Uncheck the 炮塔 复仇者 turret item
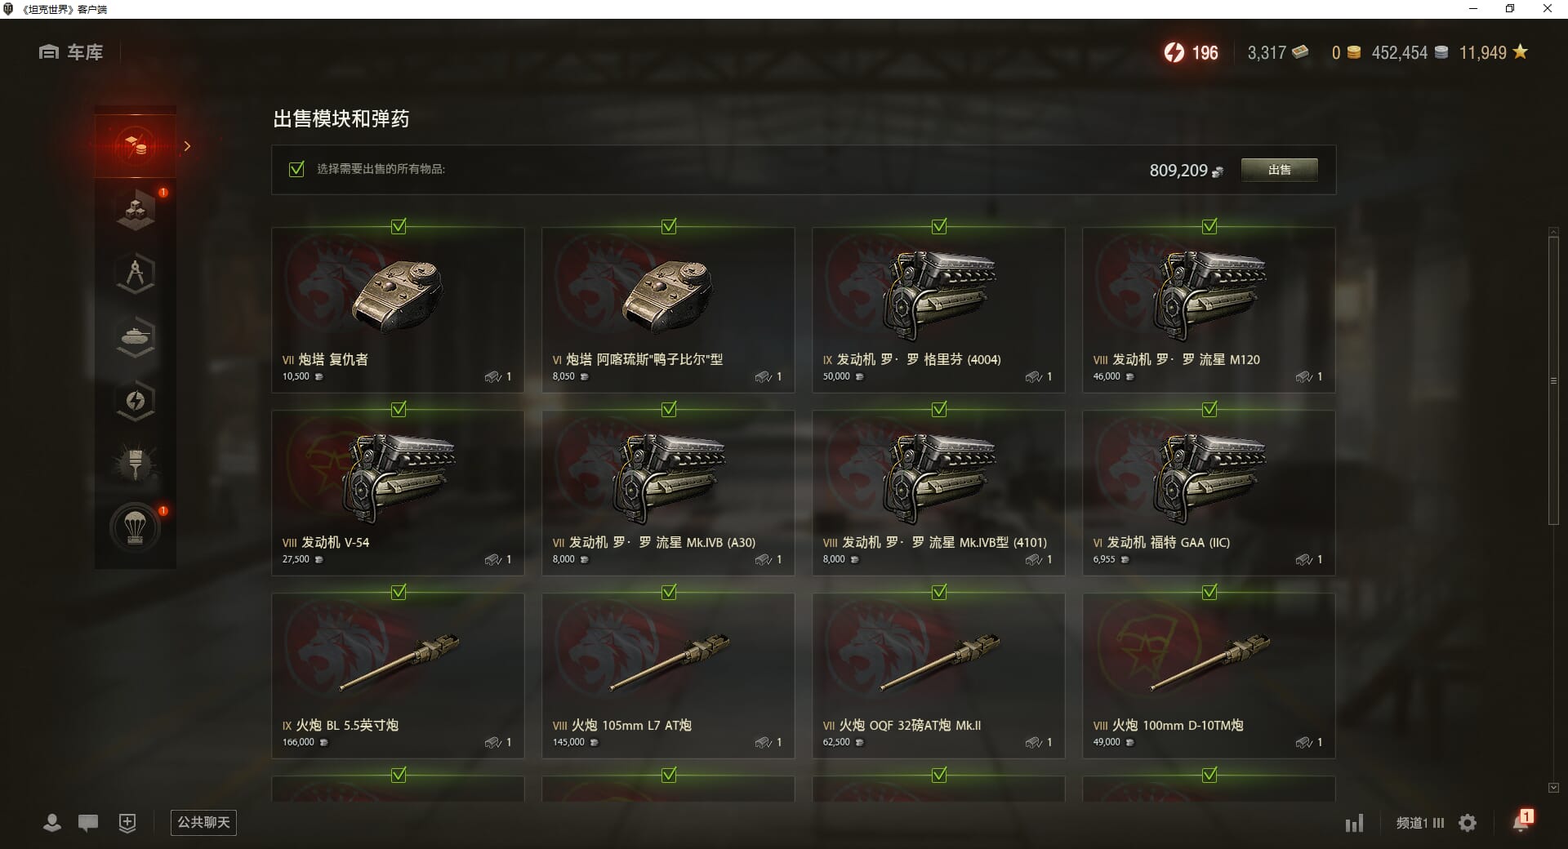 point(399,226)
